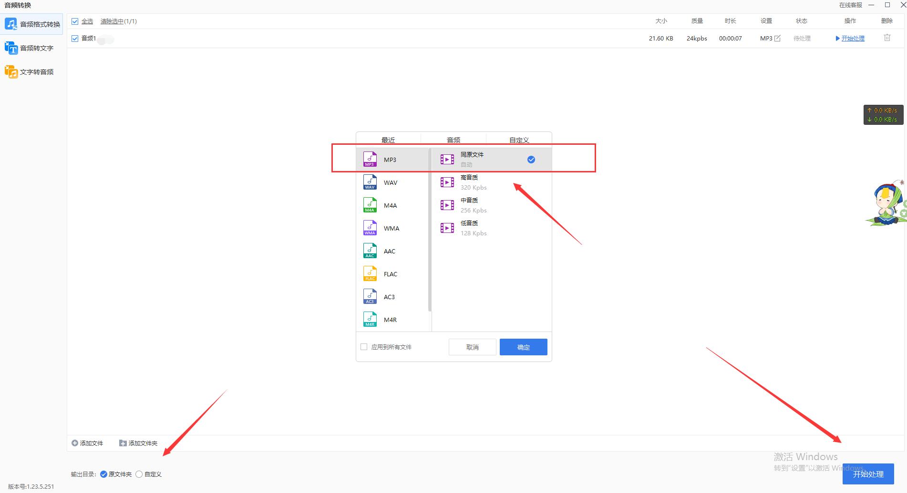Click the 取消 button
The width and height of the screenshot is (907, 493).
(x=473, y=347)
